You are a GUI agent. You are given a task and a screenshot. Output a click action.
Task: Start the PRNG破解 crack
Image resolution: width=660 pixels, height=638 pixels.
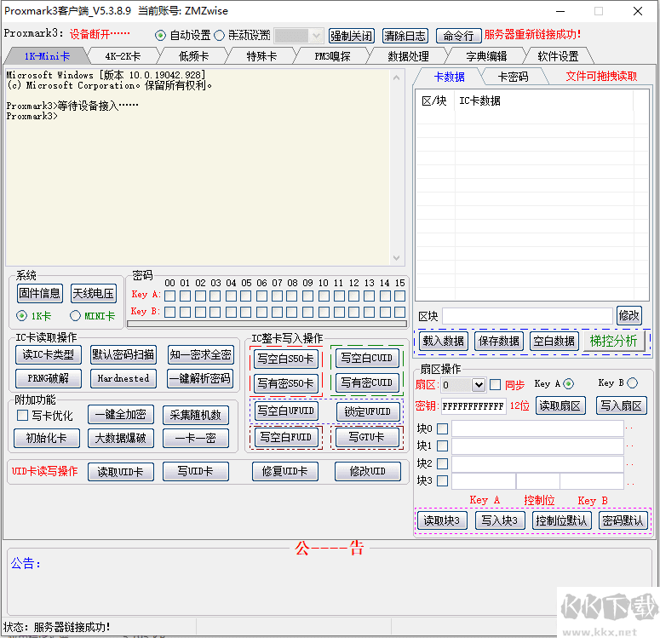[49, 378]
